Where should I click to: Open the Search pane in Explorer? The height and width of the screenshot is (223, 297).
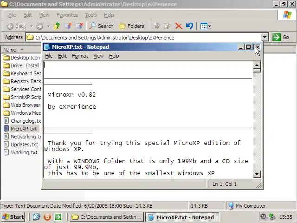(x=101, y=26)
